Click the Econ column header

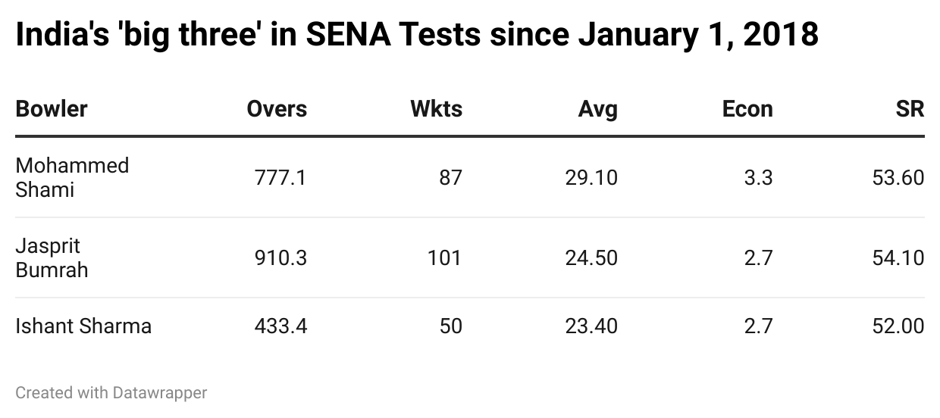(x=747, y=109)
